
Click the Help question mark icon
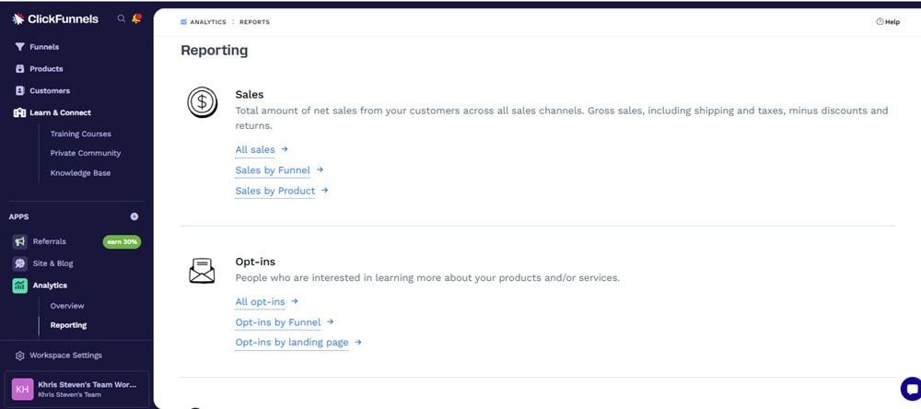(x=880, y=22)
